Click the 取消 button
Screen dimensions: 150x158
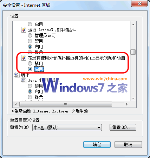[x=128, y=144]
